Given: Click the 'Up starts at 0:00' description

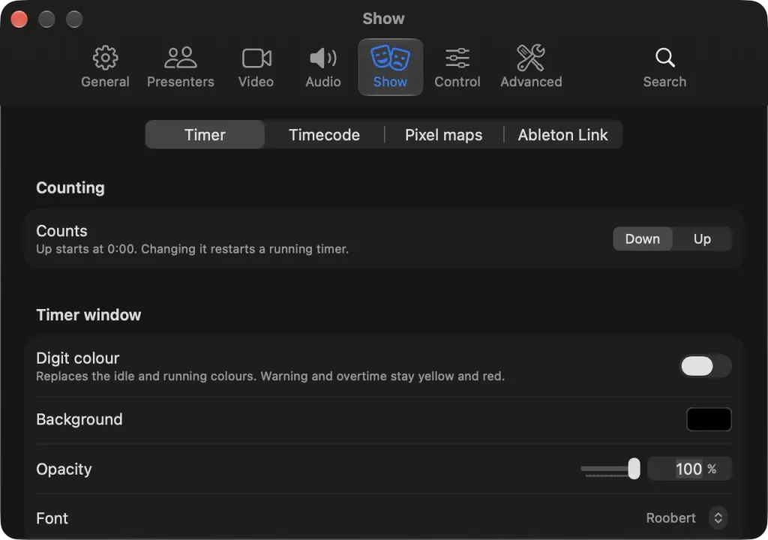Looking at the screenshot, I should point(193,249).
